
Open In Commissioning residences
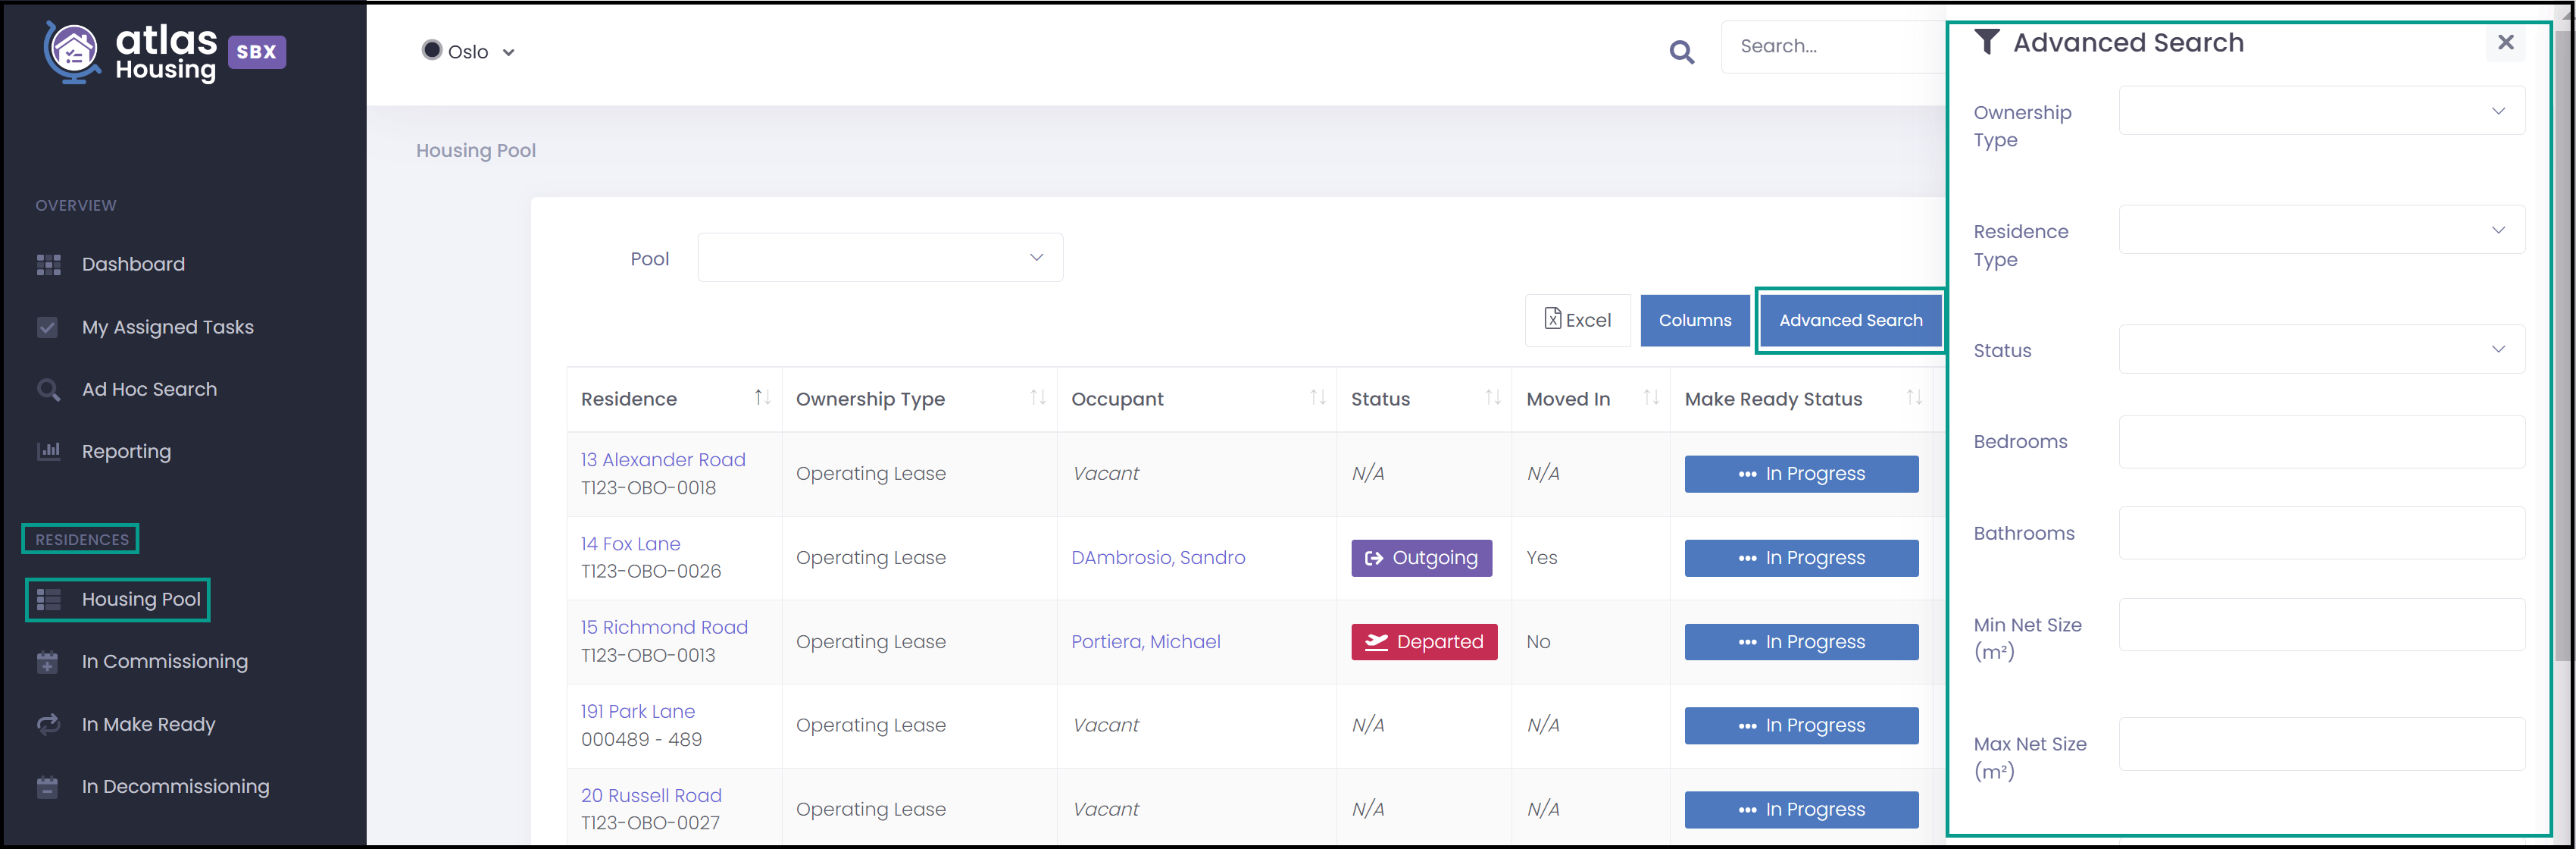coord(165,662)
